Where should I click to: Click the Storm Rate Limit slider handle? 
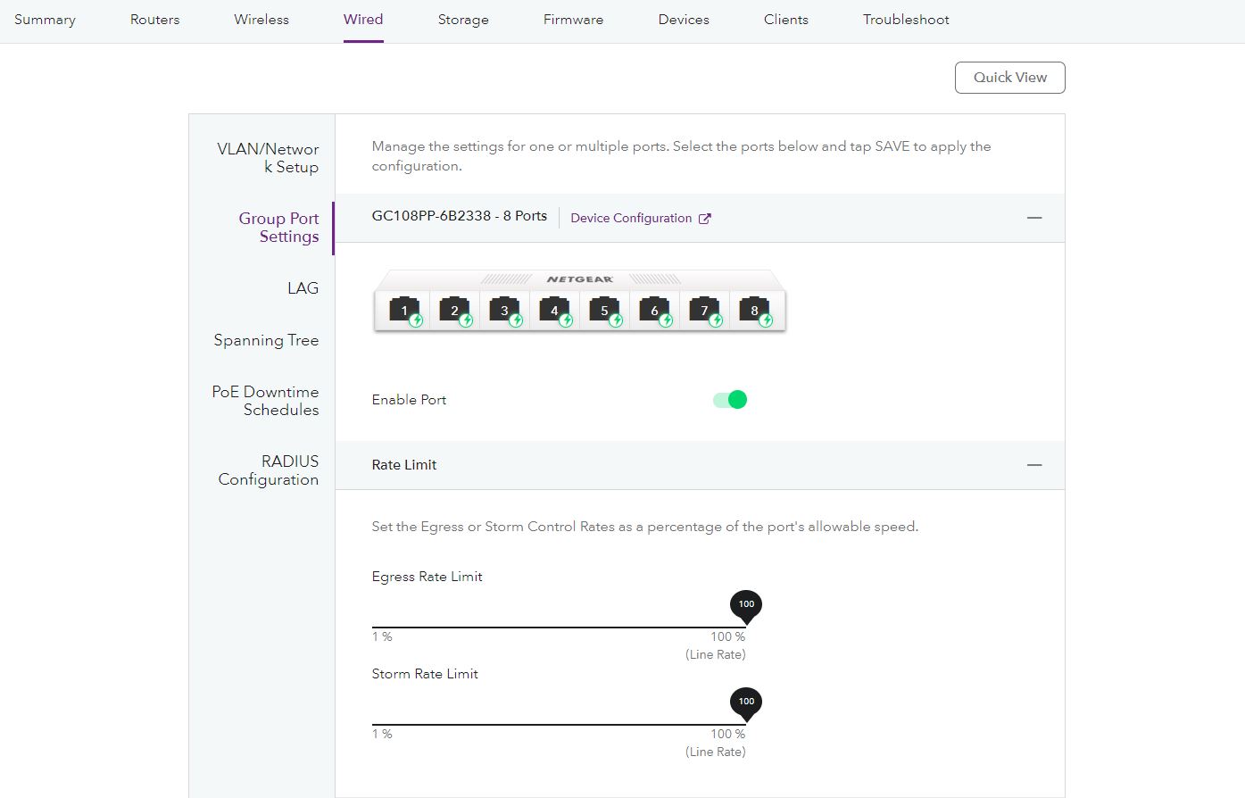(746, 704)
